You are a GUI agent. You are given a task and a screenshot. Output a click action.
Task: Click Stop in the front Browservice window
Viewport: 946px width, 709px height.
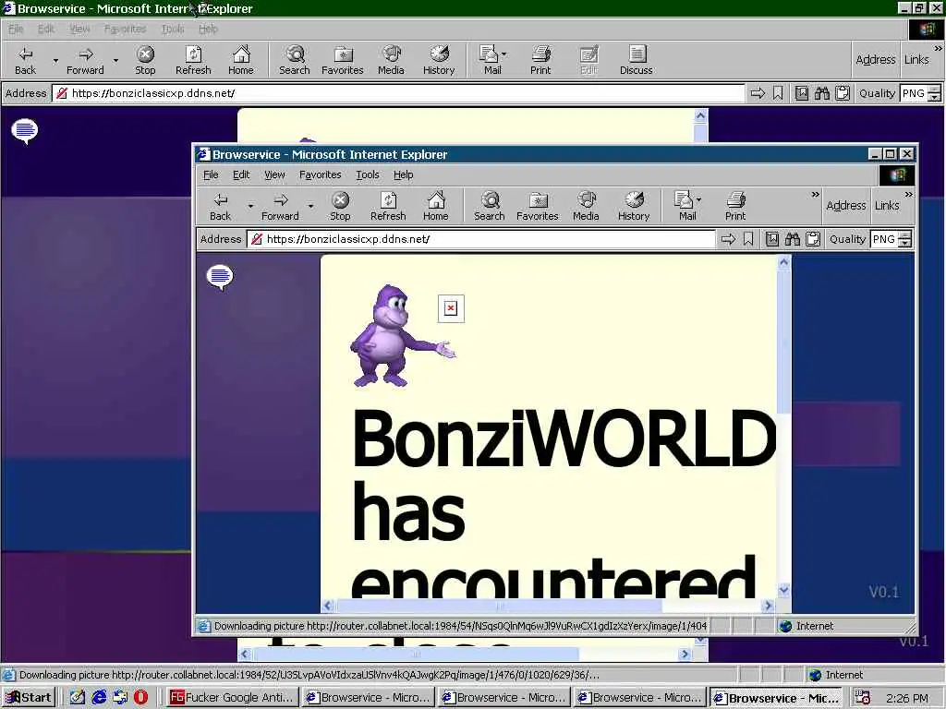(x=340, y=206)
